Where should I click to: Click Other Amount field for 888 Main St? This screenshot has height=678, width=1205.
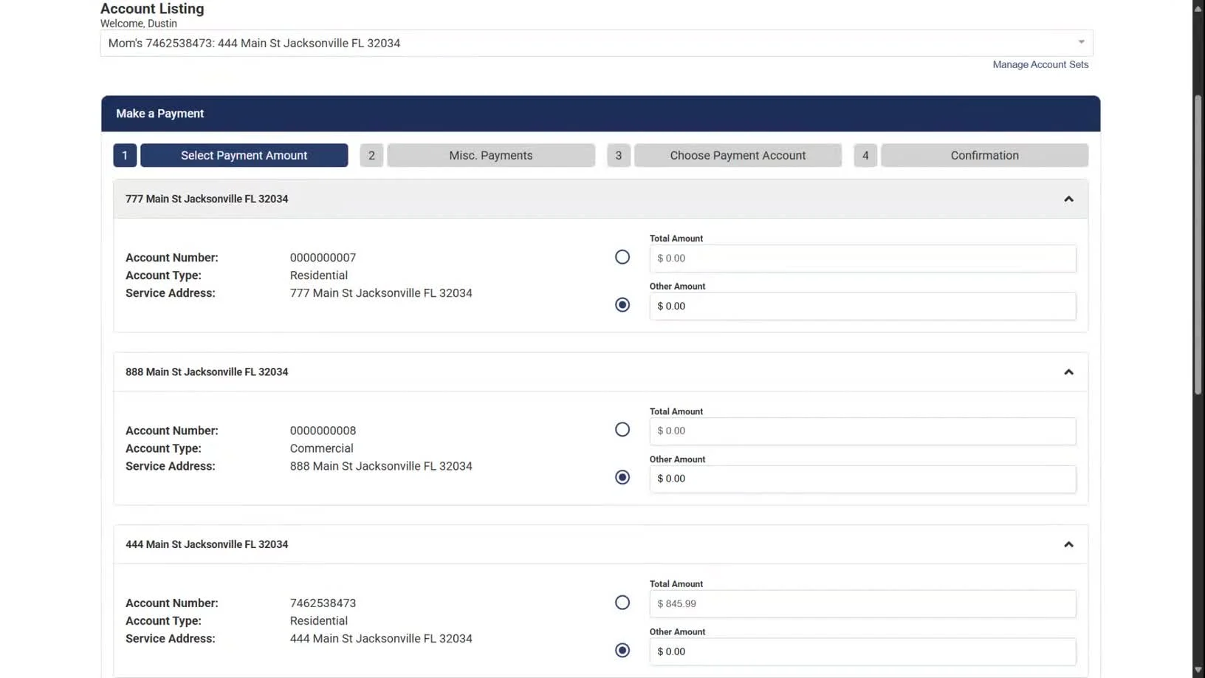[x=862, y=479]
